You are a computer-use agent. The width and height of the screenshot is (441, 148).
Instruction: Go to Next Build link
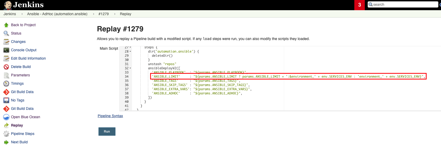[19, 142]
